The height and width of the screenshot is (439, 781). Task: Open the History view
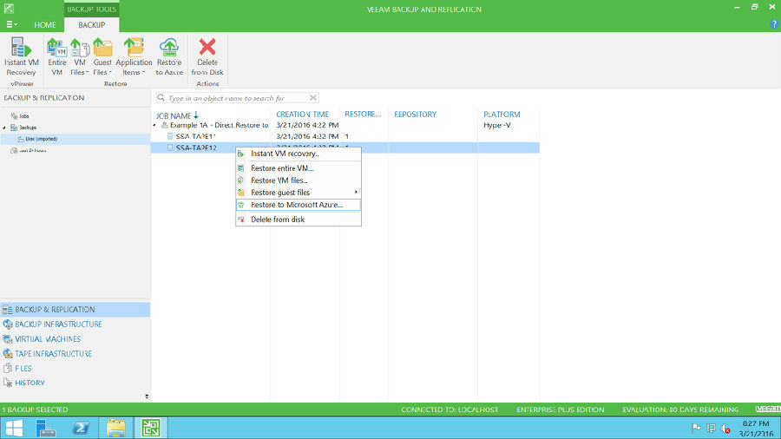(x=30, y=383)
